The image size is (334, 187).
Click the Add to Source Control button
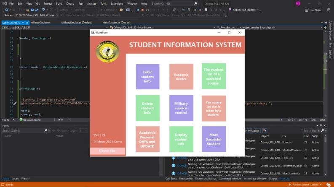(305, 184)
